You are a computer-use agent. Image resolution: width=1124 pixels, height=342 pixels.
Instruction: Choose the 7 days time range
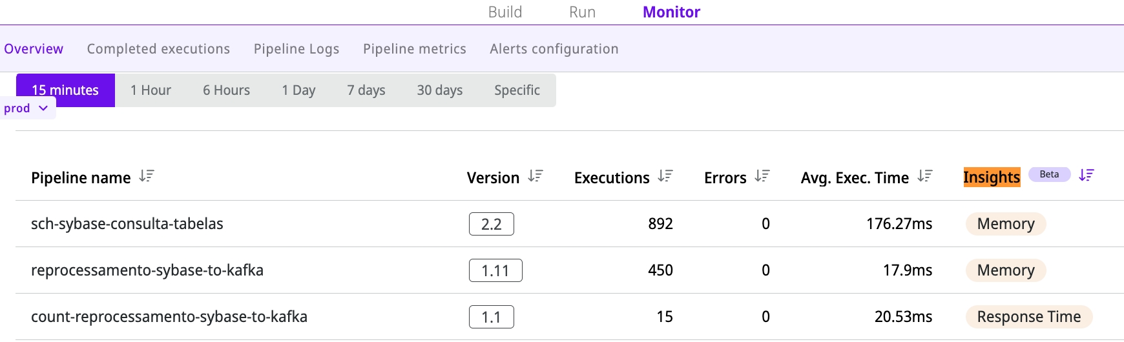click(x=366, y=90)
